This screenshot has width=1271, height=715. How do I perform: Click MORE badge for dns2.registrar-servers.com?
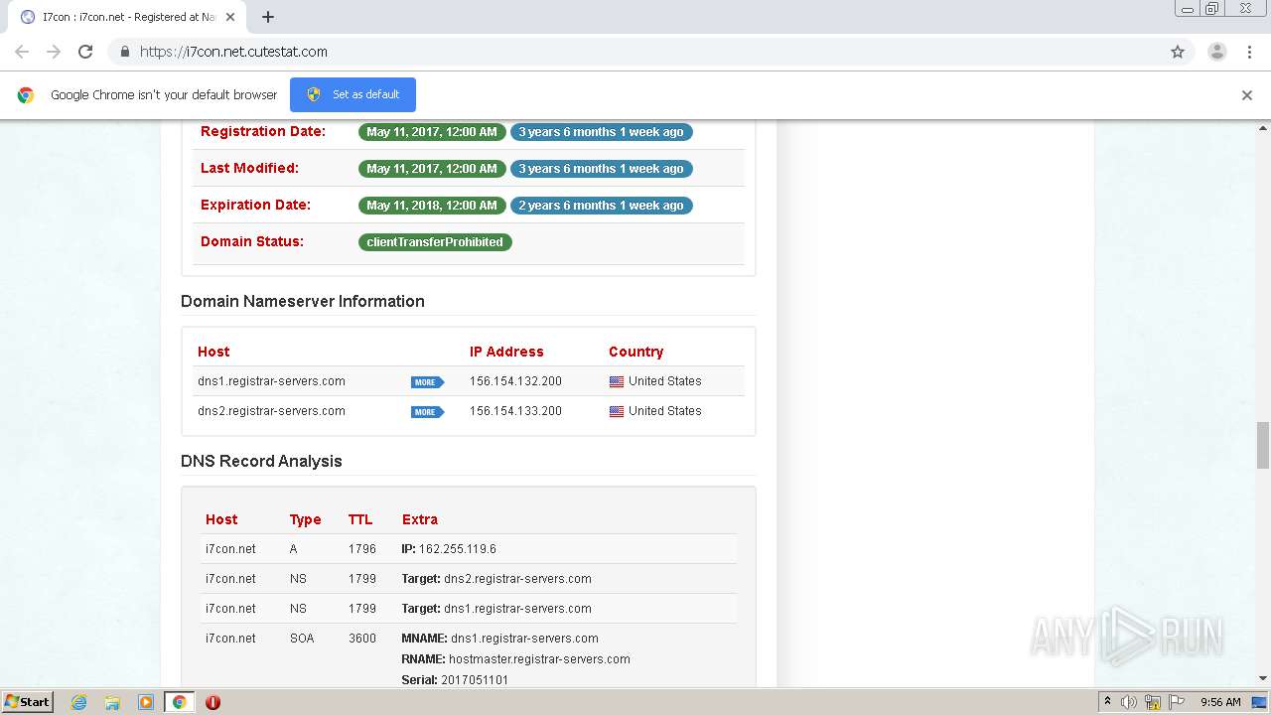[427, 412]
